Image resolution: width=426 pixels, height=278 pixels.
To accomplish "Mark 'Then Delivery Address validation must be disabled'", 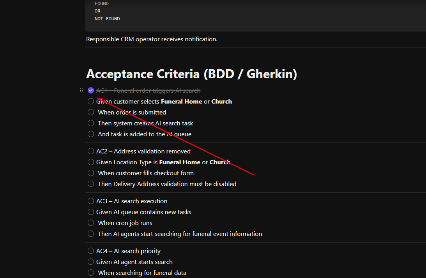I will click(91, 184).
